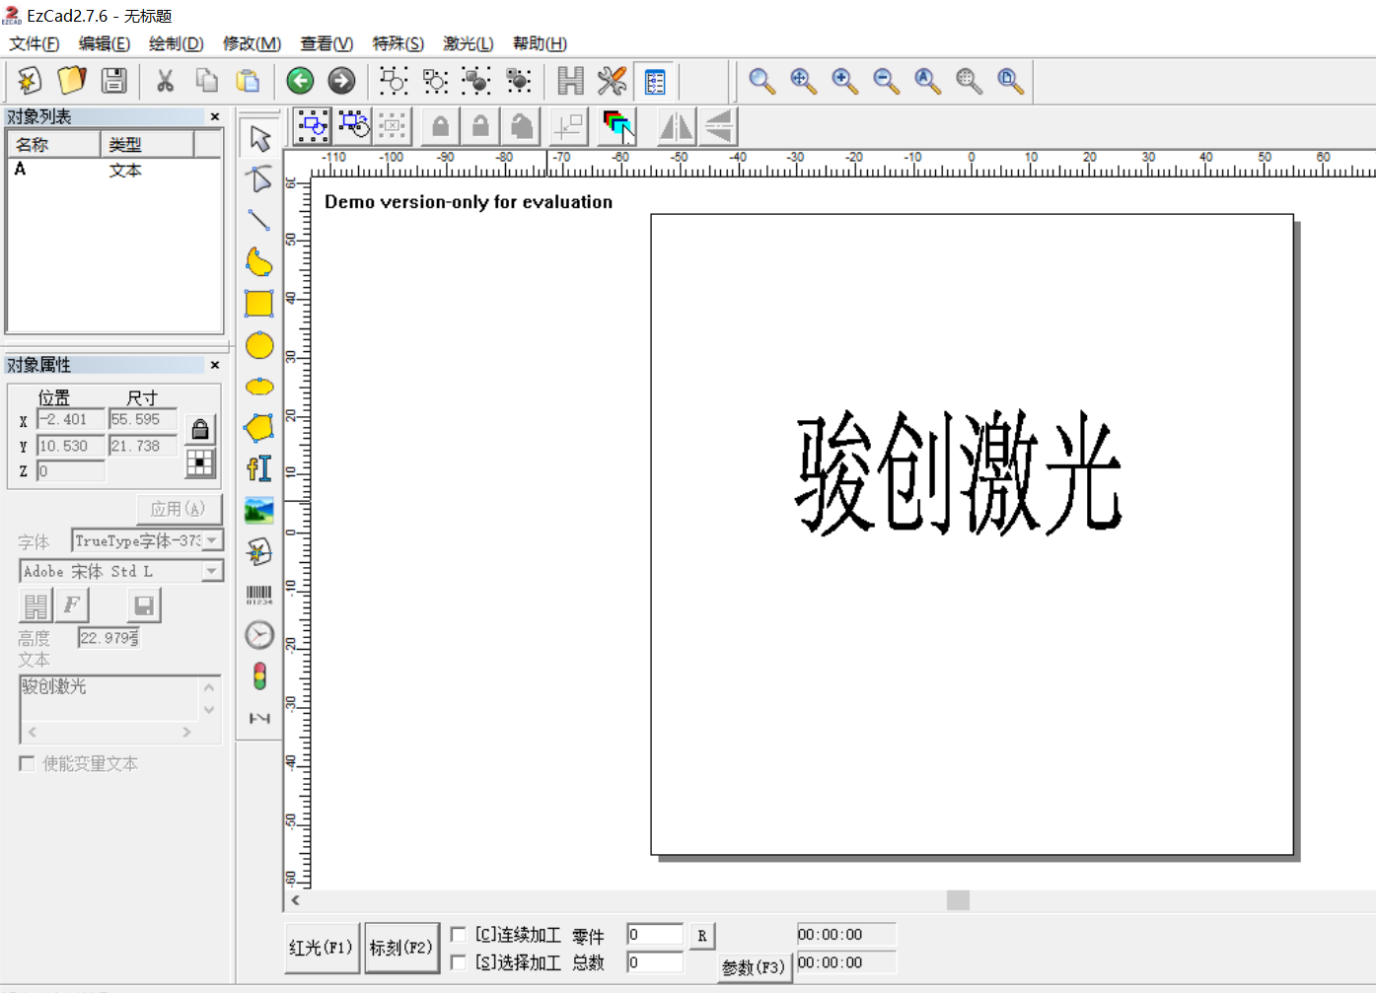This screenshot has height=993, width=1376.
Task: Select the Node edit tool
Action: (259, 179)
